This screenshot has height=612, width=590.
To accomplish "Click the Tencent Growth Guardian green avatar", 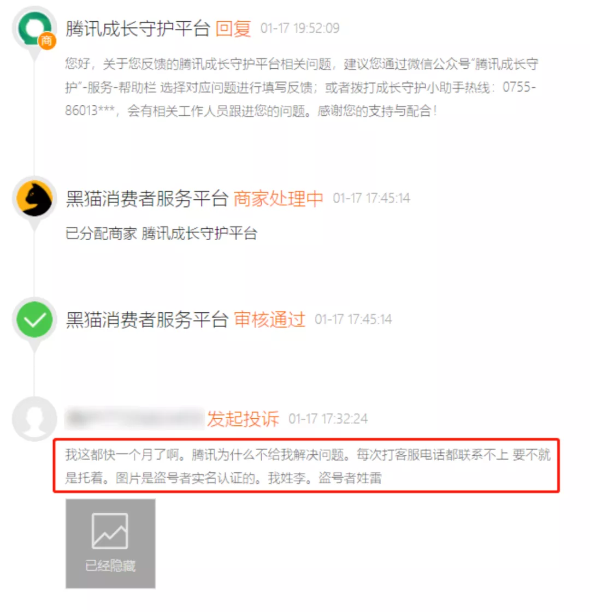I will [34, 29].
